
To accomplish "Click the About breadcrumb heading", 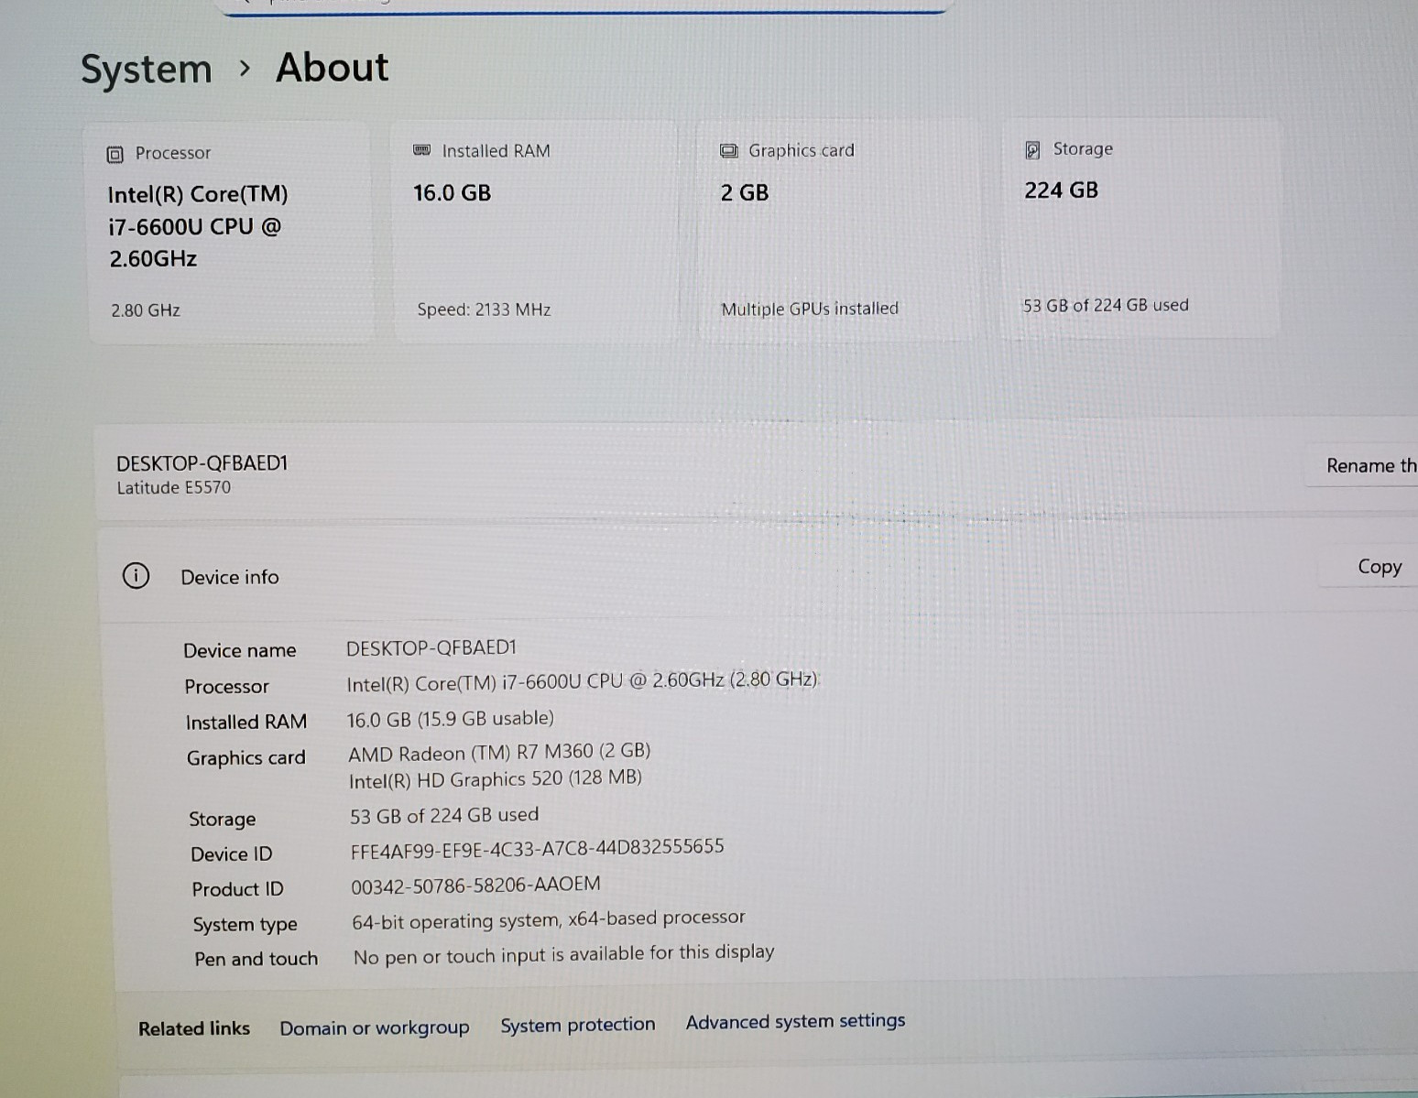I will [333, 67].
